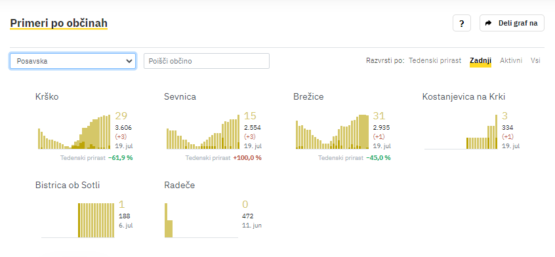Select the Zadnji sort option

(x=481, y=61)
